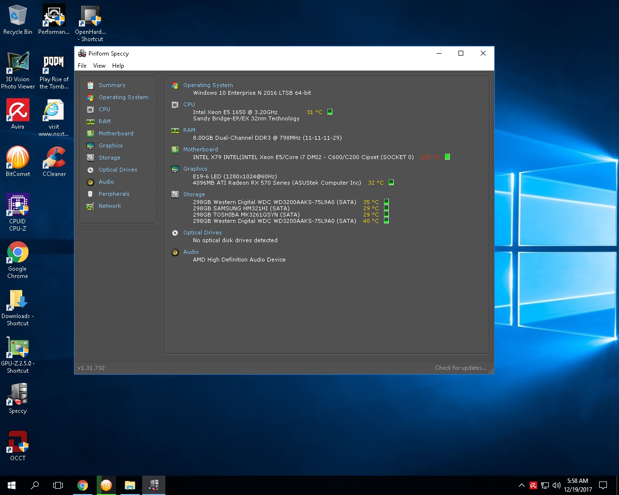Screen dimensions: 619x495
Task: Select the RAM icon in the sidebar
Action: [x=90, y=122]
